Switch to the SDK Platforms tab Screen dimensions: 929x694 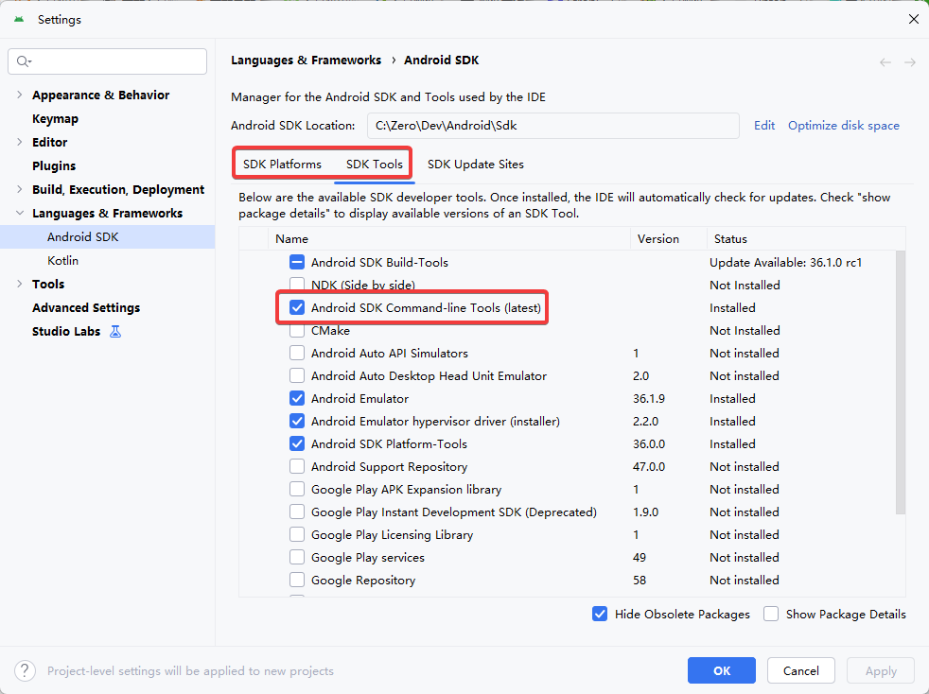[x=282, y=164]
